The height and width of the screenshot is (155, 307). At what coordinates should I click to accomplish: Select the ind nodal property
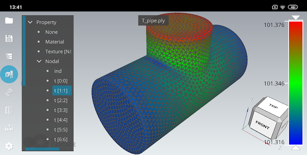coord(58,71)
